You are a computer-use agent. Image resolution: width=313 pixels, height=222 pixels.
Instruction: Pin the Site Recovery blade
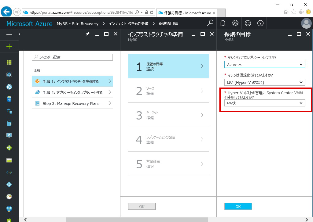coord(88,34)
